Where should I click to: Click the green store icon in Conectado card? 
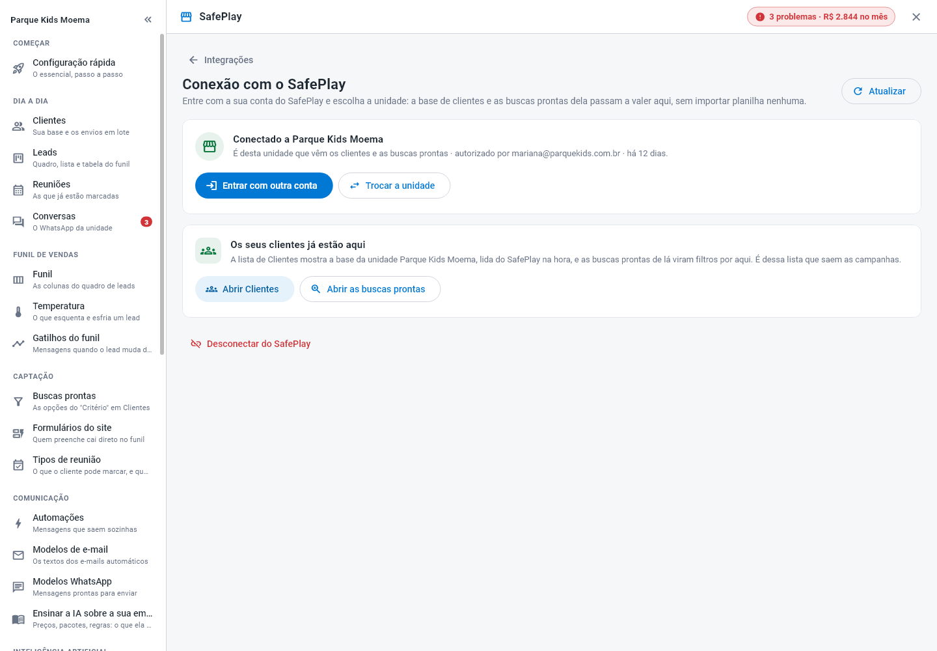point(210,146)
